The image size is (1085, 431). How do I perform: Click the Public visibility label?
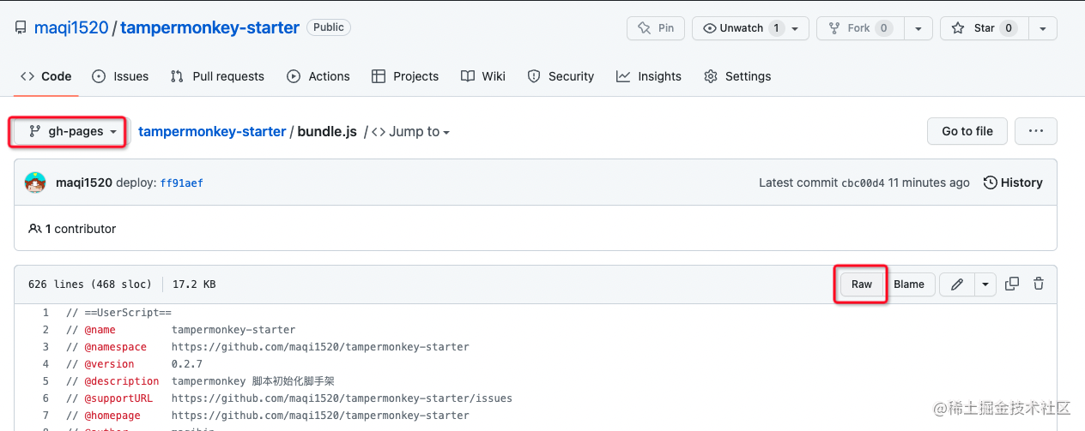point(329,27)
